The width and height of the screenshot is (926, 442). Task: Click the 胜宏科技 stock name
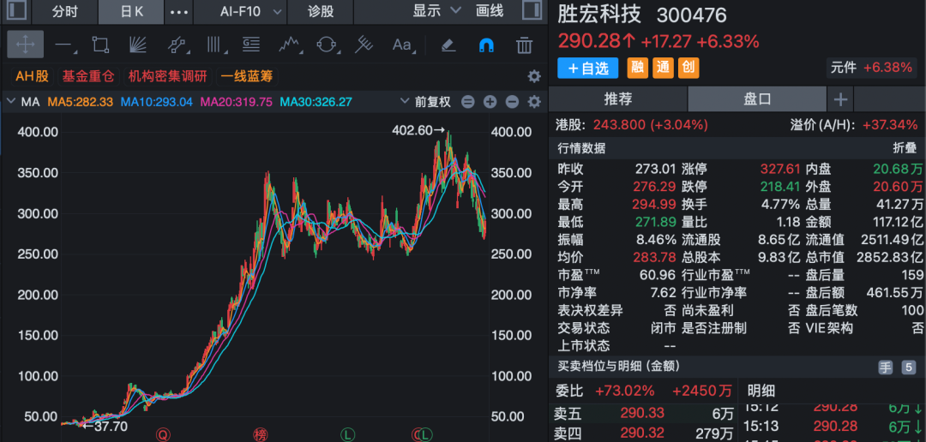coord(601,15)
